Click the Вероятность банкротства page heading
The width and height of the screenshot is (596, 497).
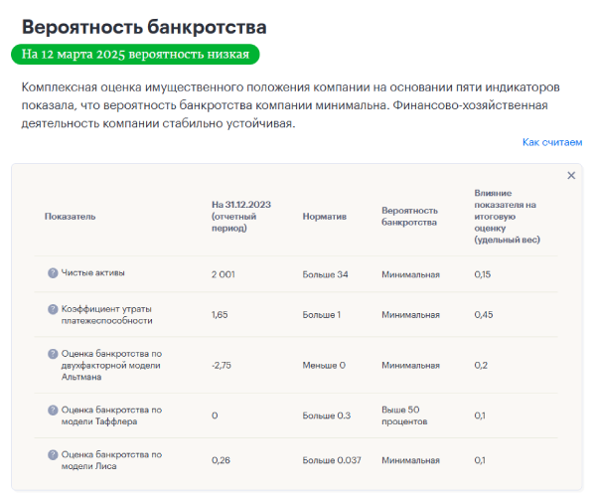tap(144, 27)
